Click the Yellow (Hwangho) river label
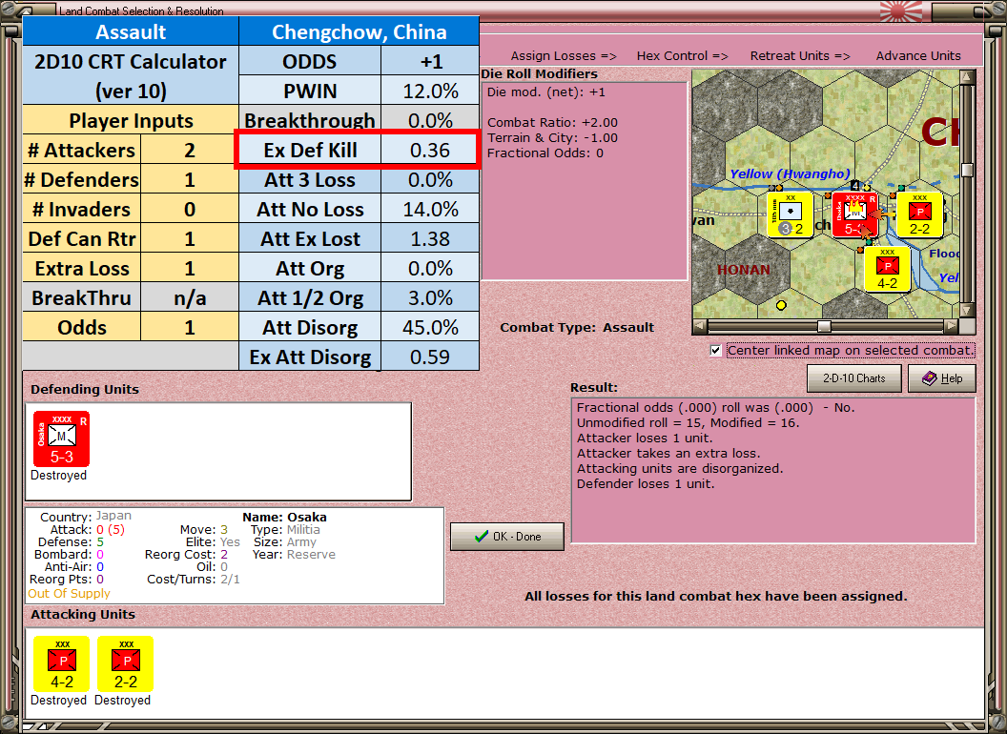The image size is (1007, 734). click(x=790, y=173)
